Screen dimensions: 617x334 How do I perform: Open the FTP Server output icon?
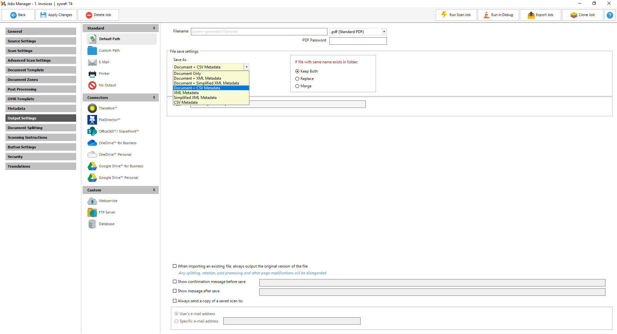pos(92,212)
